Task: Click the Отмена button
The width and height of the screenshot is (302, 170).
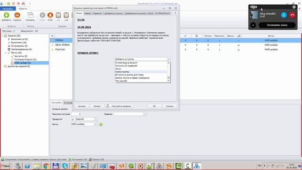Action: (169, 106)
